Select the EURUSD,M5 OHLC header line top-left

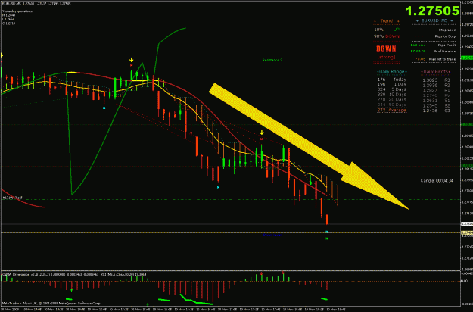36,4
